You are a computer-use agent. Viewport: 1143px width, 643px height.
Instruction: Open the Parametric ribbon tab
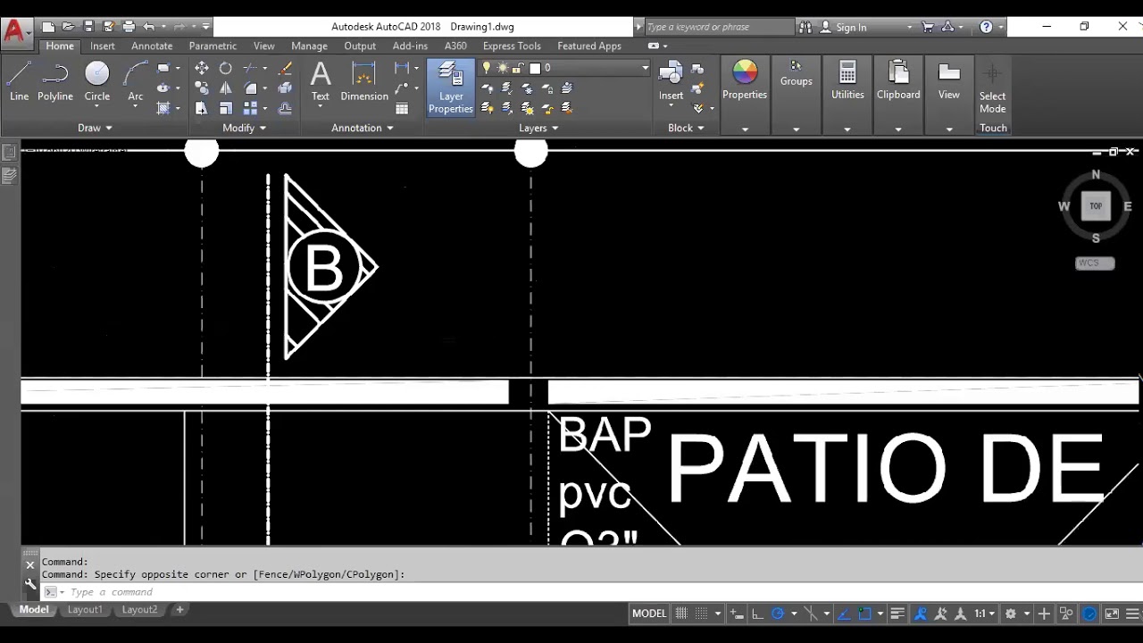point(213,46)
